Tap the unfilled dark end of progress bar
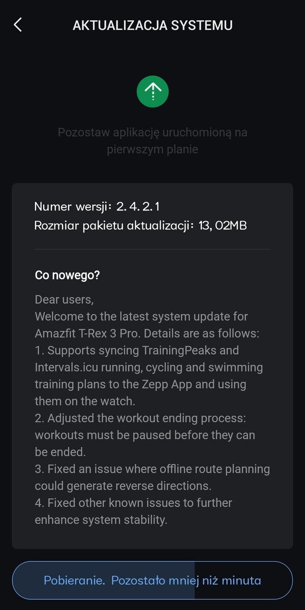Screen dimensions: 305x610 tap(274, 580)
